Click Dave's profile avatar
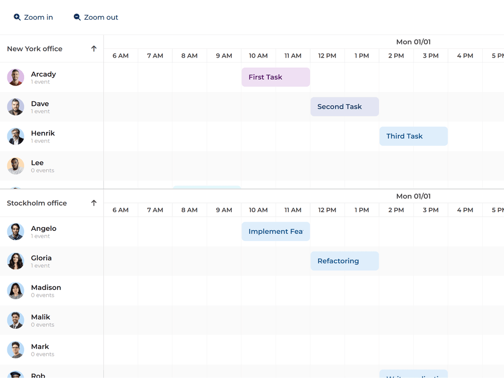Screen dimensions: 504x378 point(15,107)
